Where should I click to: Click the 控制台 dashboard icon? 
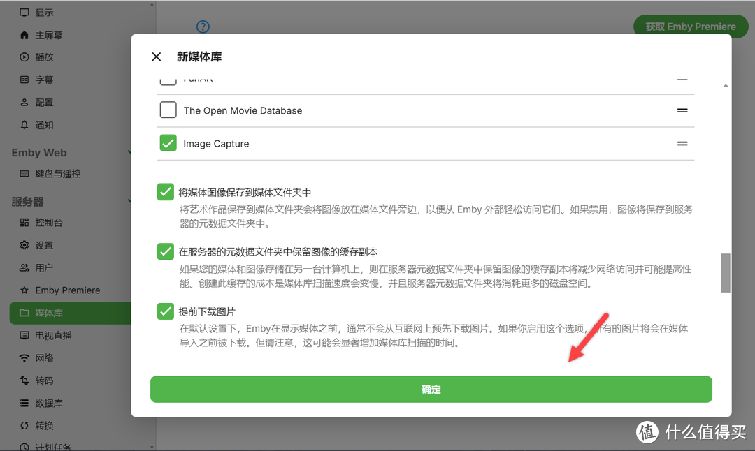pyautogui.click(x=24, y=223)
